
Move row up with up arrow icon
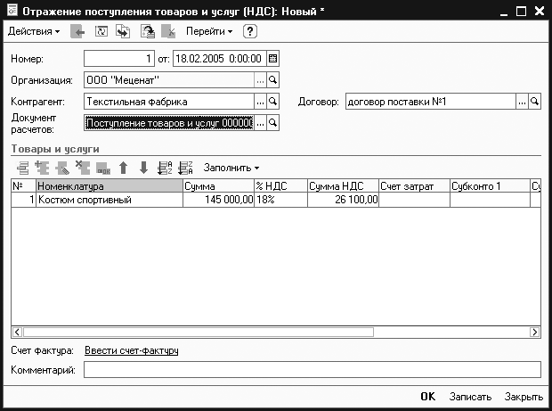click(123, 168)
